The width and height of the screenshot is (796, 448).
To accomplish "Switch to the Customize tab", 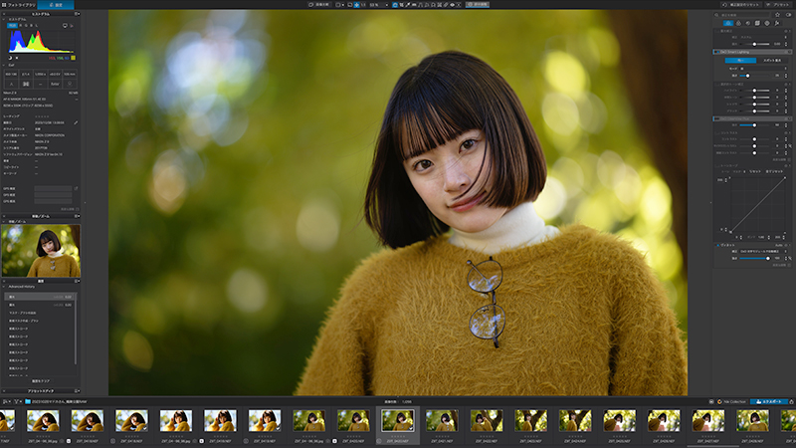I will [x=56, y=5].
